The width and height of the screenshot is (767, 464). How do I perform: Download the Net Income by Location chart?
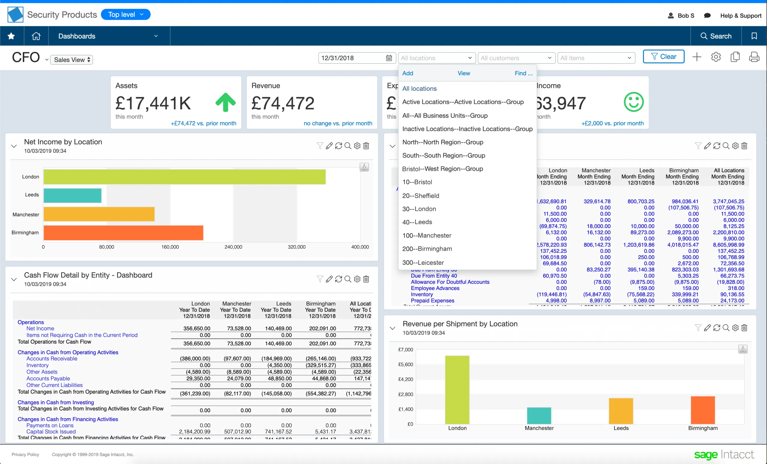pos(364,167)
